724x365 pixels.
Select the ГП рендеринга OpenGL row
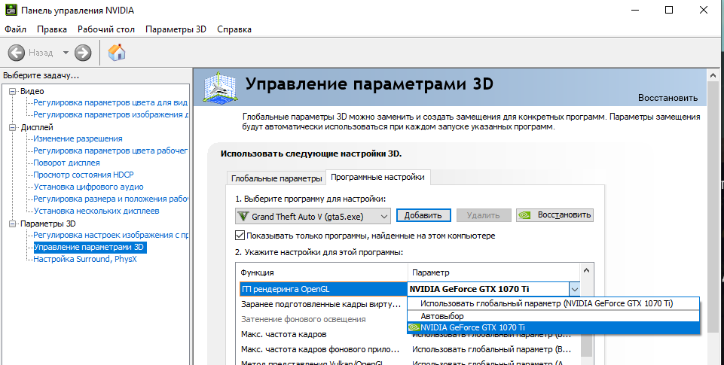pyautogui.click(x=323, y=289)
